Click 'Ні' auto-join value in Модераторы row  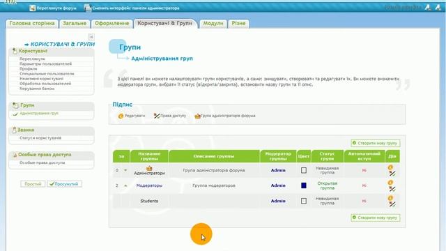click(x=364, y=185)
